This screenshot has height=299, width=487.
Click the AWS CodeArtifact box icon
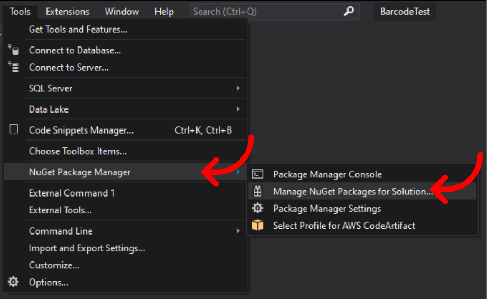[257, 225]
